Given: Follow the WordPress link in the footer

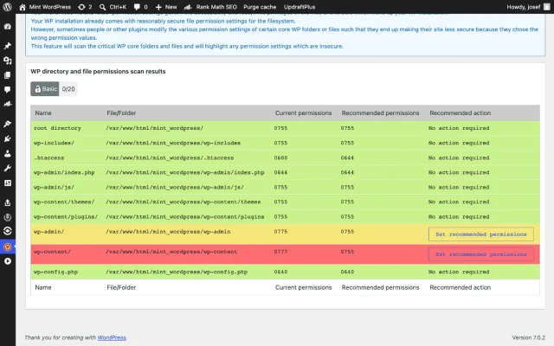Looking at the screenshot, I should point(112,337).
